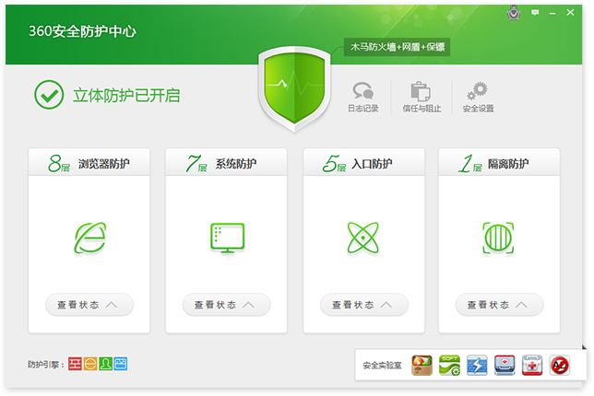
Task: Click the green user protection engine icon
Action: pyautogui.click(x=105, y=365)
